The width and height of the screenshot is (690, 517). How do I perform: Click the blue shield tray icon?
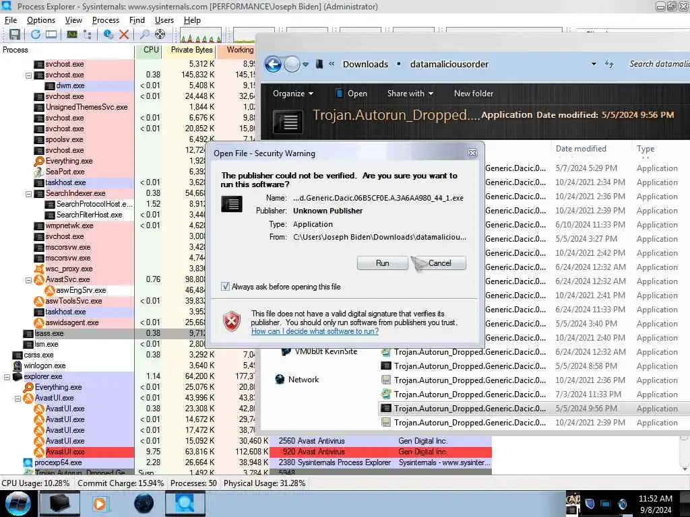(x=590, y=504)
